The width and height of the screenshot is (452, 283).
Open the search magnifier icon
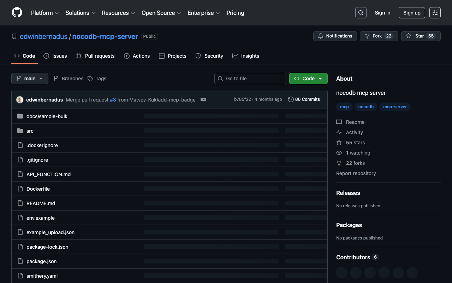coord(361,13)
